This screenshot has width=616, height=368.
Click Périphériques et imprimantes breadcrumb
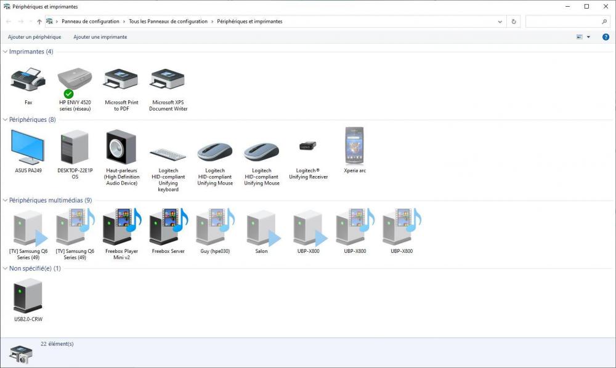pos(249,22)
